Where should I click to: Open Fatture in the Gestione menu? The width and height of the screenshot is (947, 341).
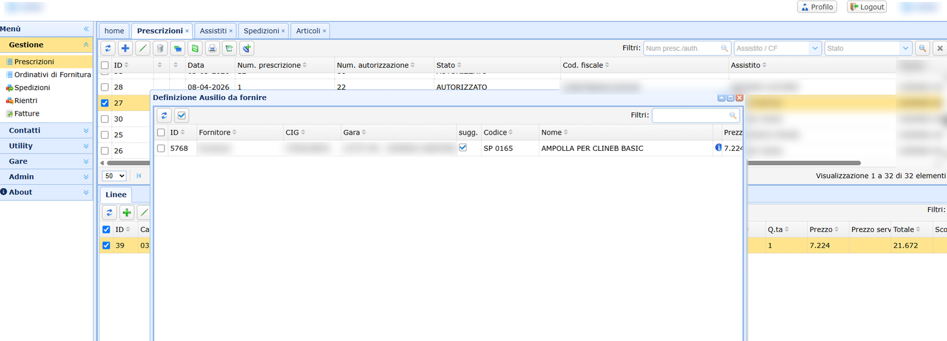point(26,114)
